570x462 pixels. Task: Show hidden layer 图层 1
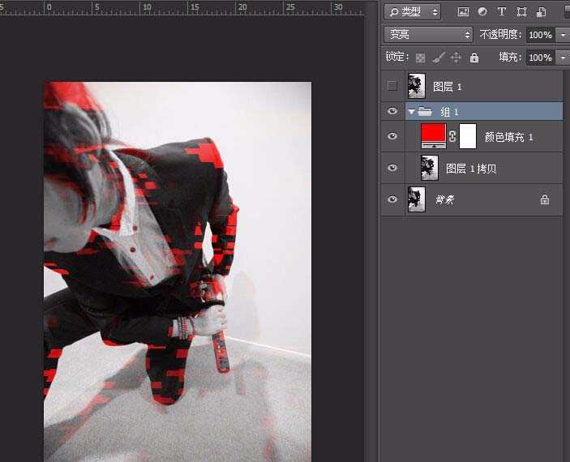click(392, 86)
